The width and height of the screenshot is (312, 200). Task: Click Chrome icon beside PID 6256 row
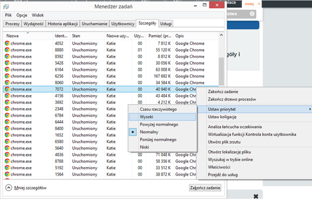(x=7, y=76)
